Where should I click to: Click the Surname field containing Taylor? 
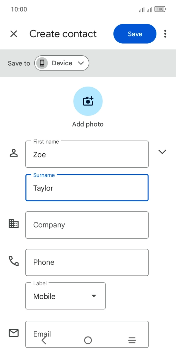pos(87,187)
